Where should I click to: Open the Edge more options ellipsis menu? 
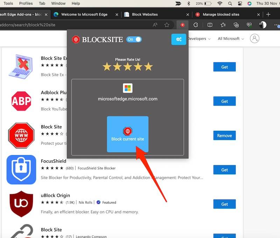276,25
